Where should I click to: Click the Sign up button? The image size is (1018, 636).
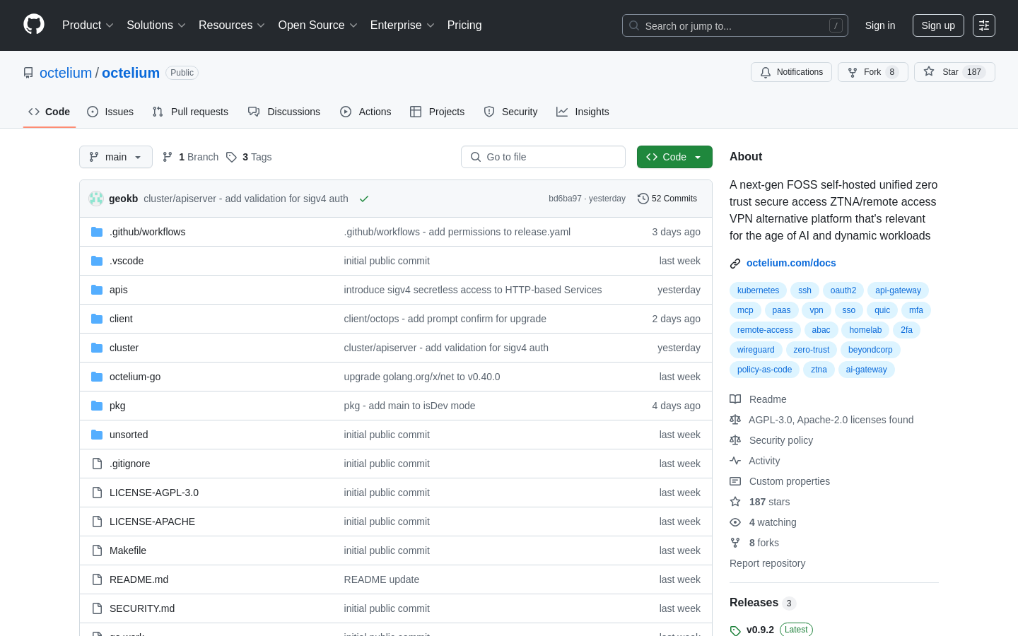coord(938,25)
